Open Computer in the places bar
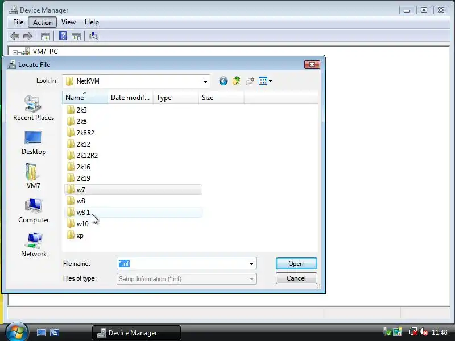This screenshot has width=455, height=341. tap(34, 211)
